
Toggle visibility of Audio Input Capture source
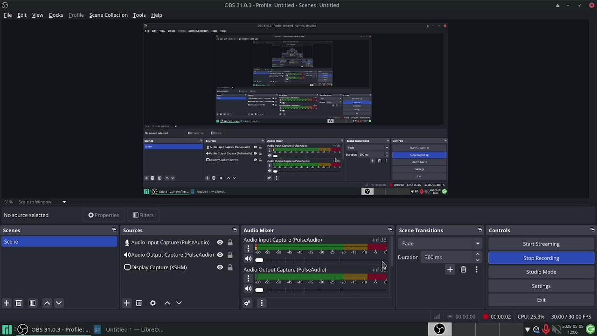[x=220, y=243]
